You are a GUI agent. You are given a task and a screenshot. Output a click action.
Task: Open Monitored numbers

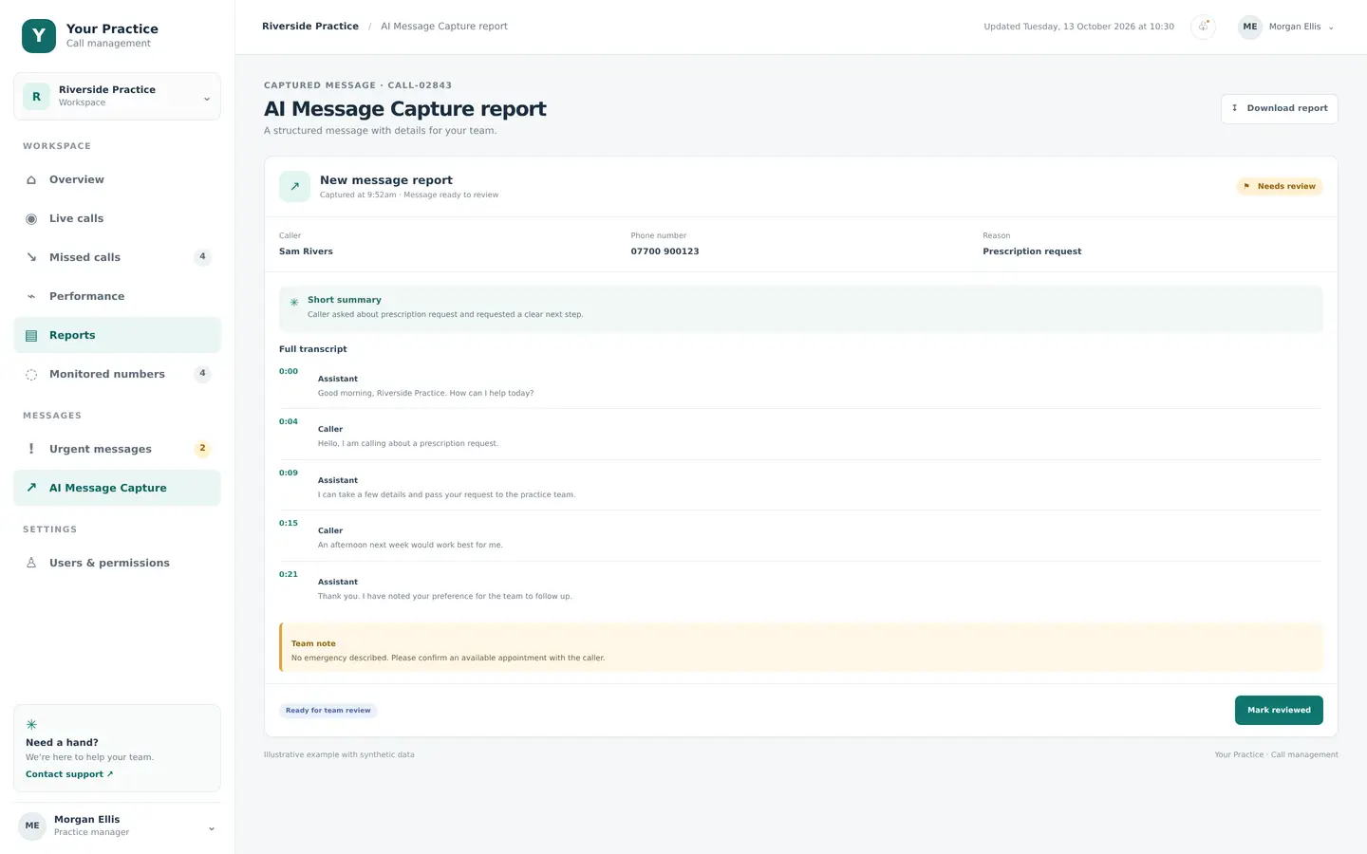pos(117,374)
